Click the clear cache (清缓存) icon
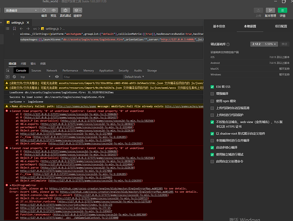293x221 pixels. 76,10
